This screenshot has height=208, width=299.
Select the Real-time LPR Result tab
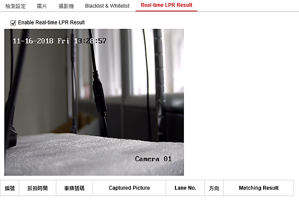tap(166, 5)
